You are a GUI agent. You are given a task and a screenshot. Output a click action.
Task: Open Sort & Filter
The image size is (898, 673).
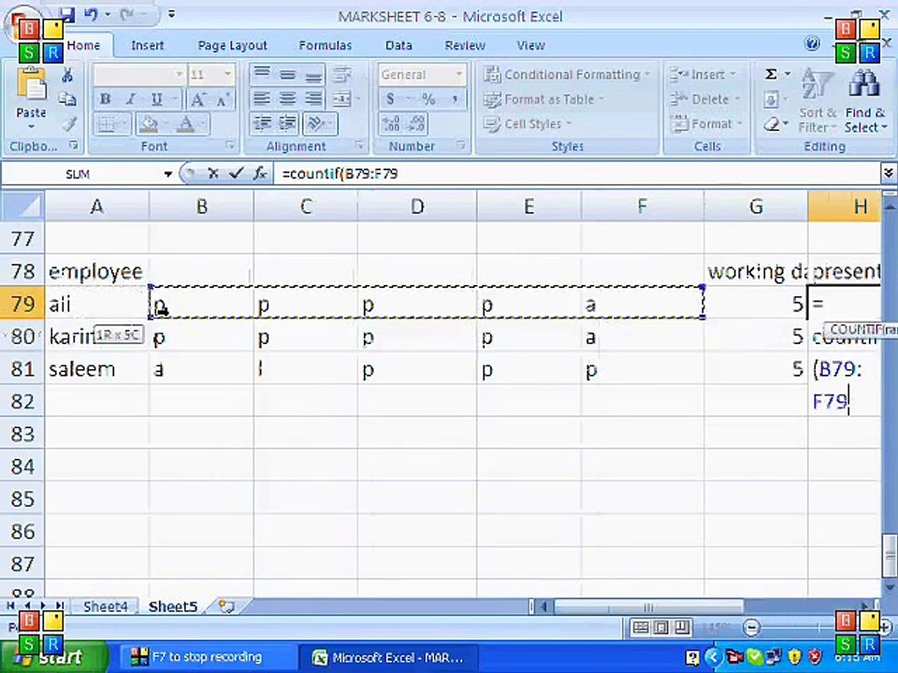pos(818,100)
